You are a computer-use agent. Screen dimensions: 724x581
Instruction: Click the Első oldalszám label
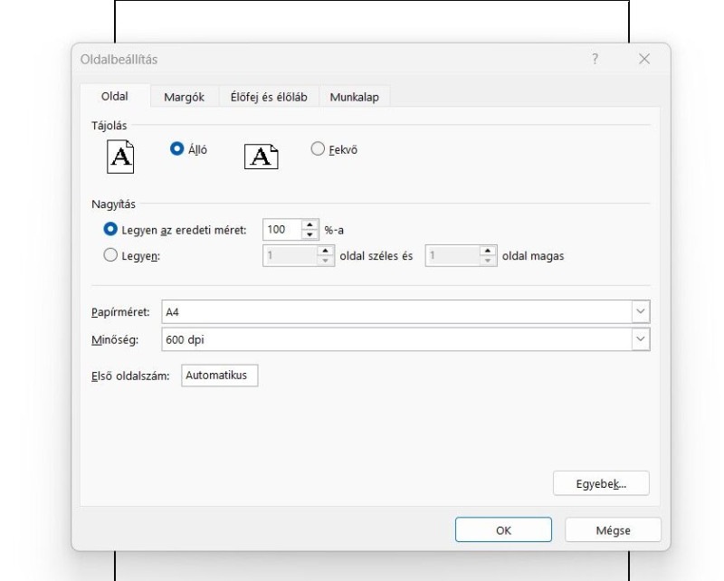point(130,376)
